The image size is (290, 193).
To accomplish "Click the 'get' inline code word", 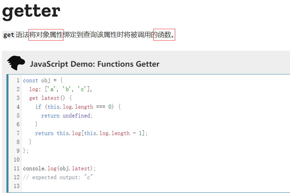I will click(x=9, y=35).
